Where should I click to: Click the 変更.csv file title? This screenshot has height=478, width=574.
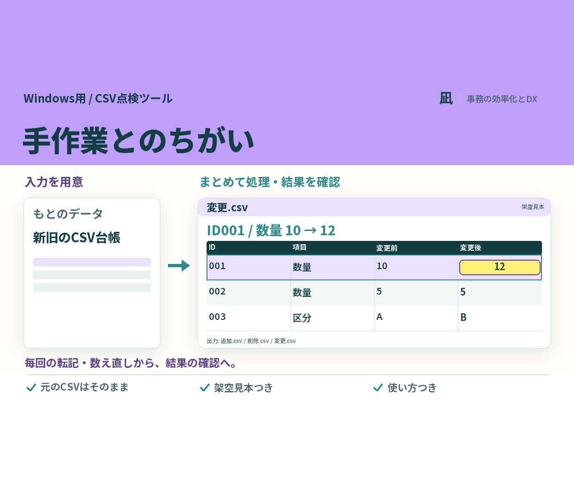(227, 207)
